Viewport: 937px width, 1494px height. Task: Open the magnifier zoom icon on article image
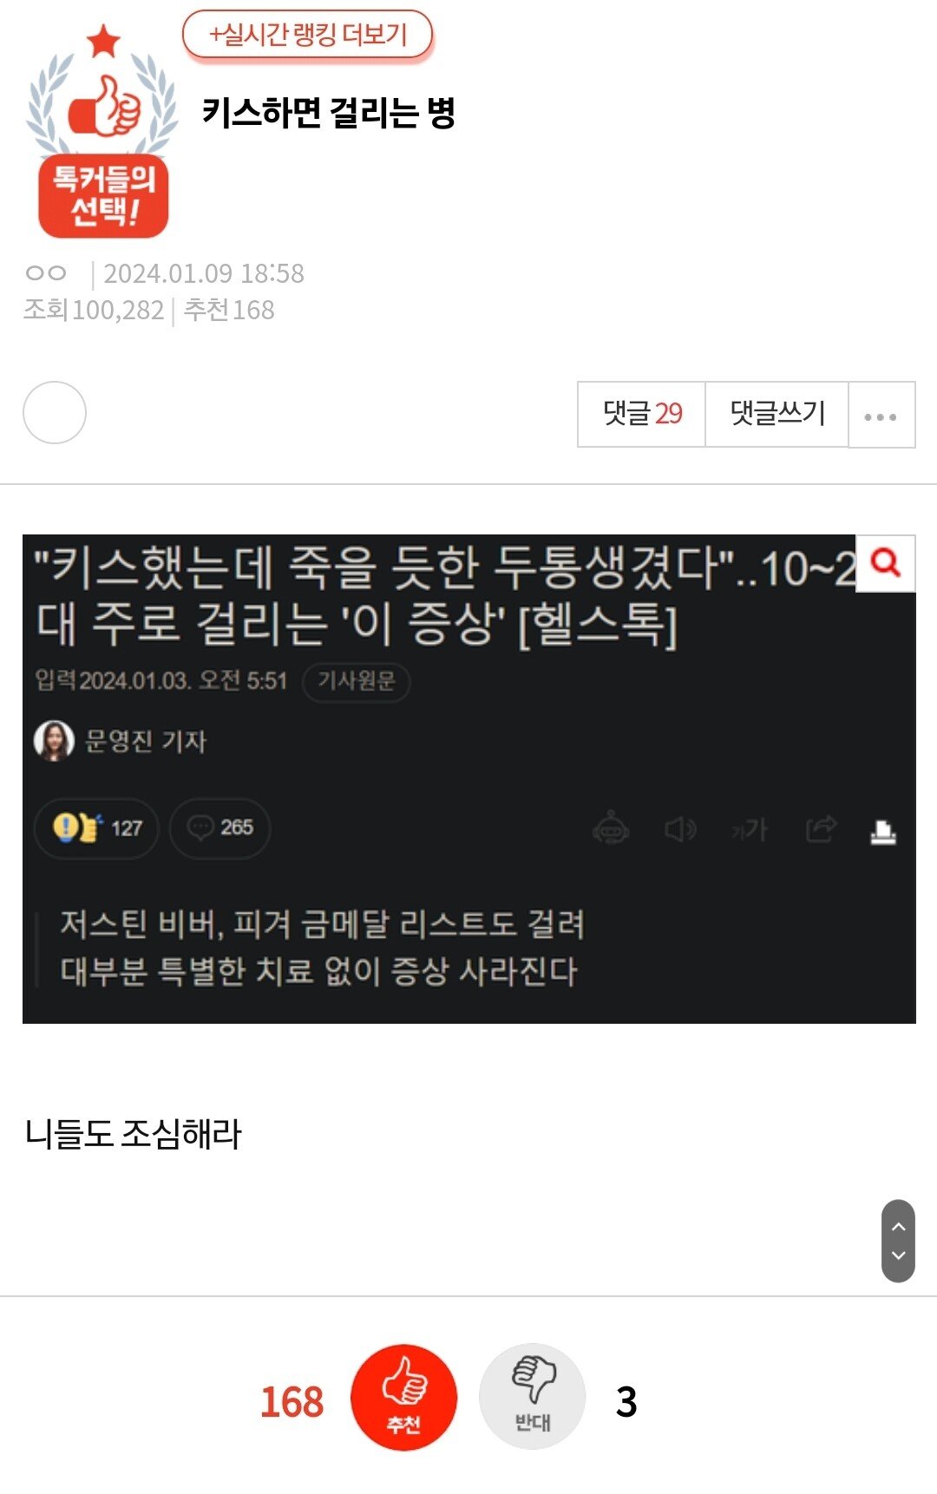(886, 564)
